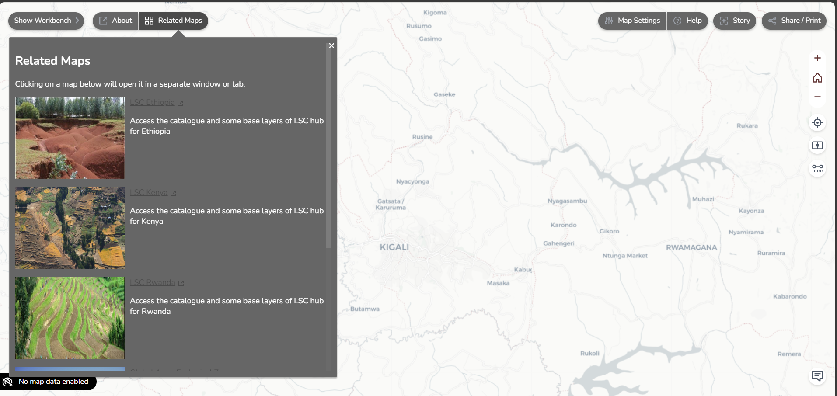Zoom in with the plus icon

[x=817, y=58]
